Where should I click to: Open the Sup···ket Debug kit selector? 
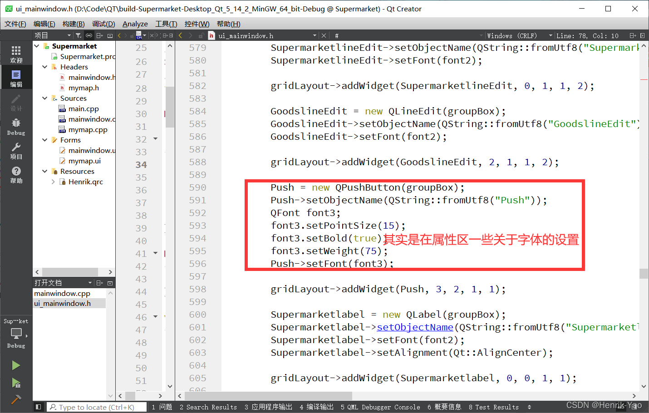pos(16,333)
